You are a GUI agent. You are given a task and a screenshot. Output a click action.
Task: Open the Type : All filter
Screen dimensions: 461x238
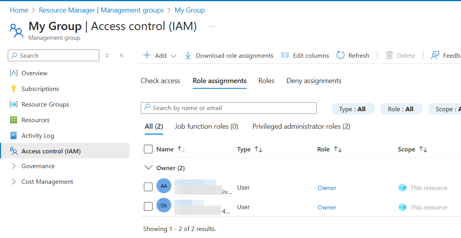[353, 109]
